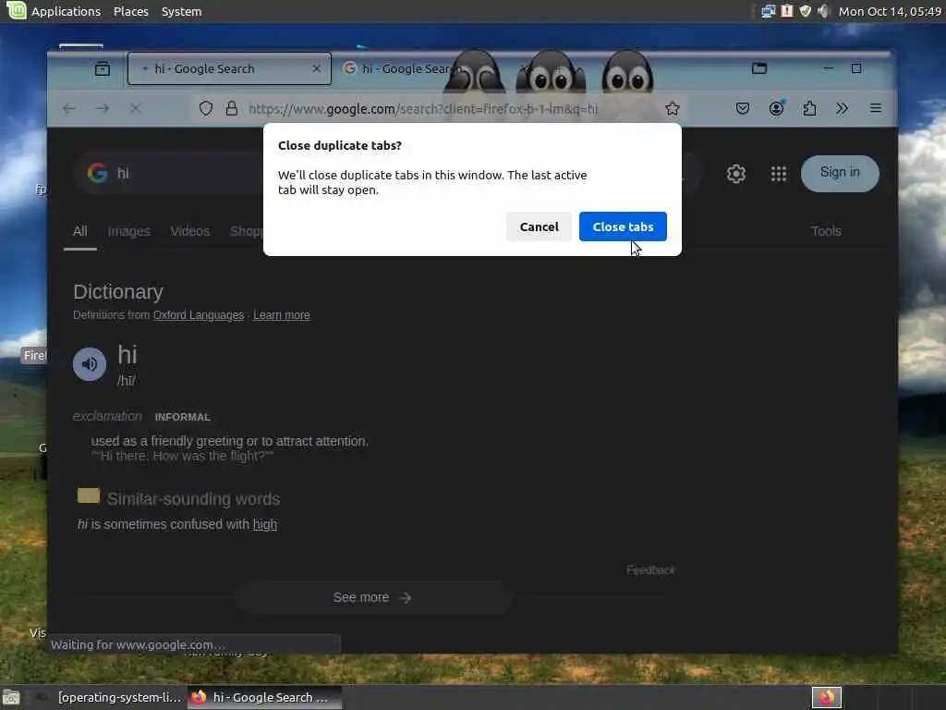
Task: Click the warning notification tray icon
Action: pyautogui.click(x=787, y=11)
